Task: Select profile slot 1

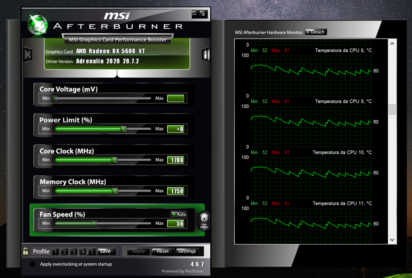Action: point(56,251)
